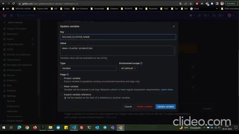Viewport: 239px width, 134px height.
Task: Reload the GitLab page
Action: [13, 3]
